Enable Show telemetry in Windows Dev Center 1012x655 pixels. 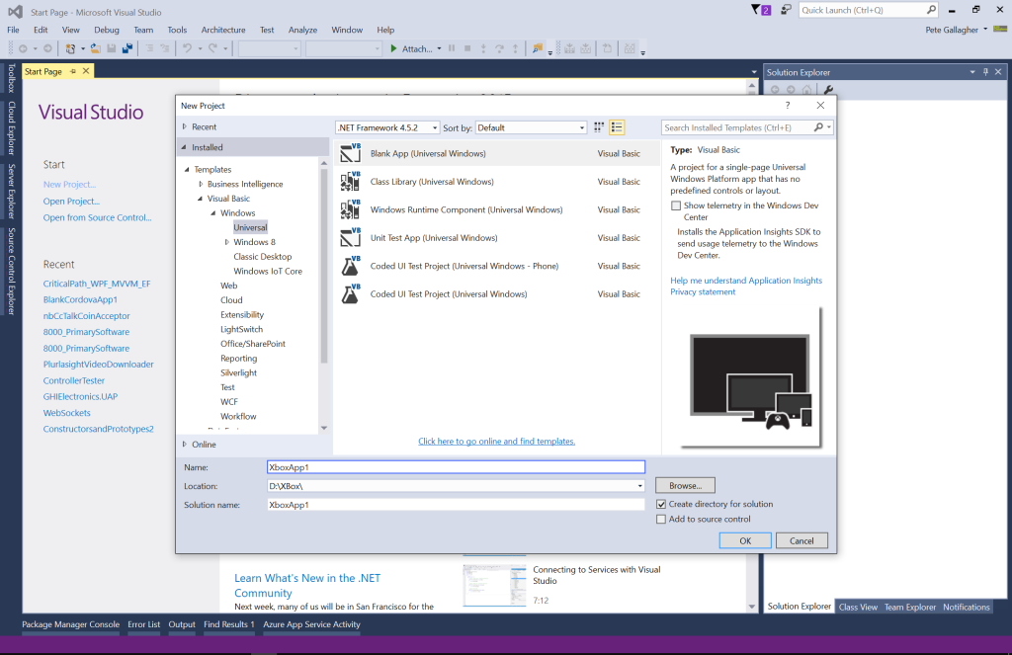pyautogui.click(x=676, y=205)
